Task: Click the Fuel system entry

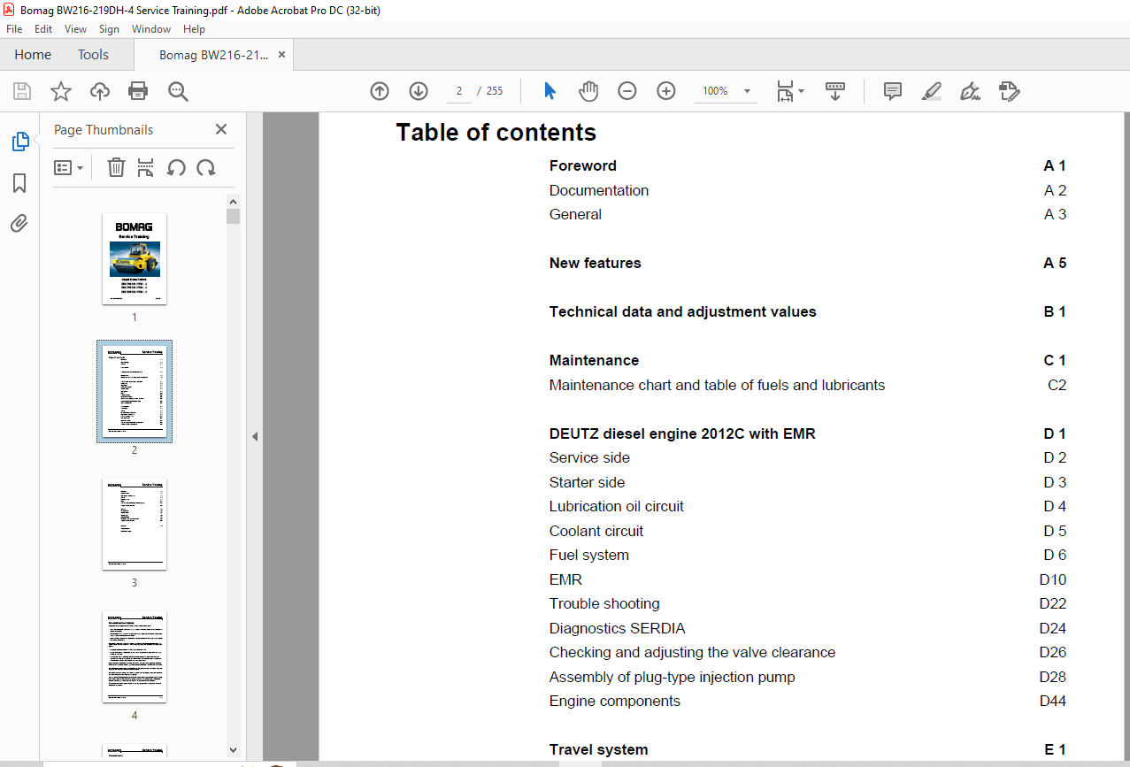Action: [x=588, y=555]
